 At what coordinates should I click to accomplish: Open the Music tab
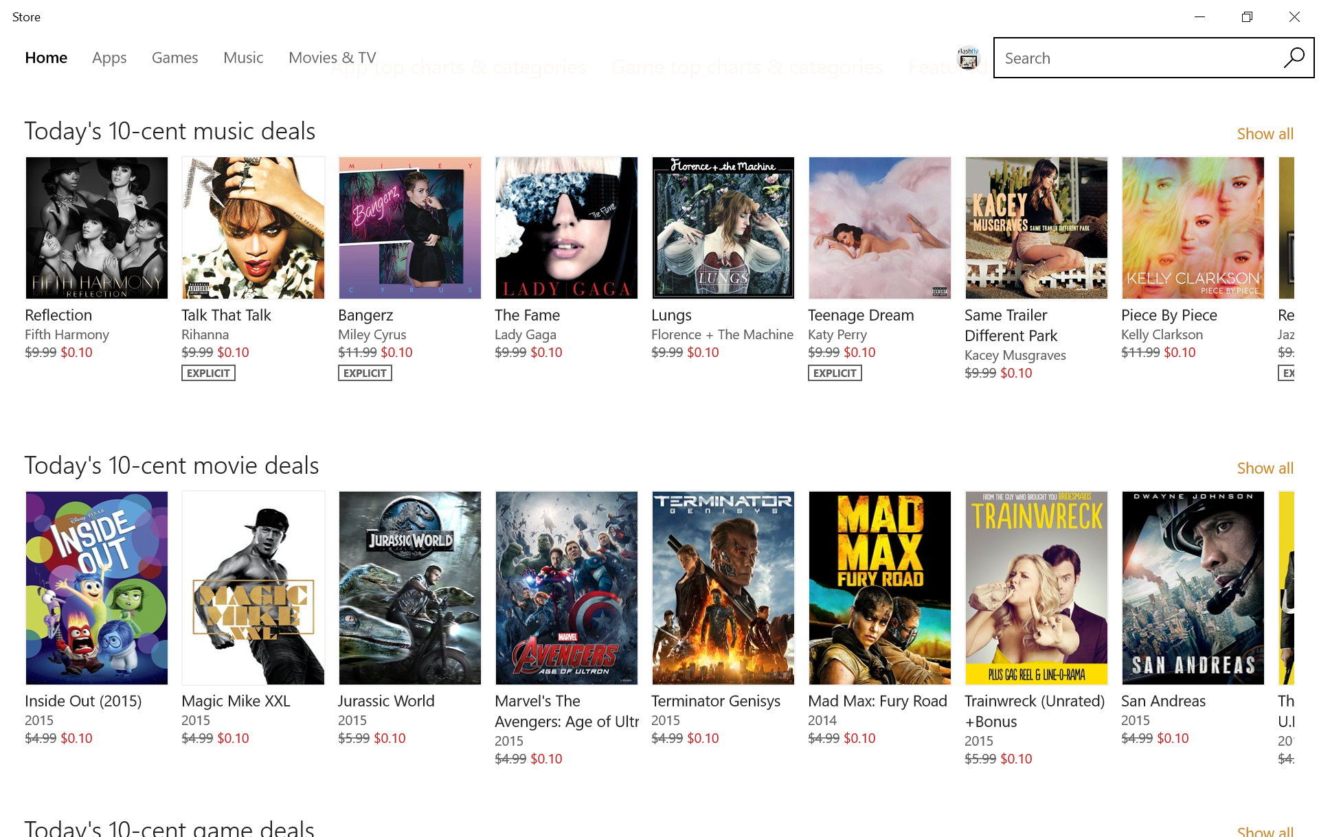(x=243, y=58)
